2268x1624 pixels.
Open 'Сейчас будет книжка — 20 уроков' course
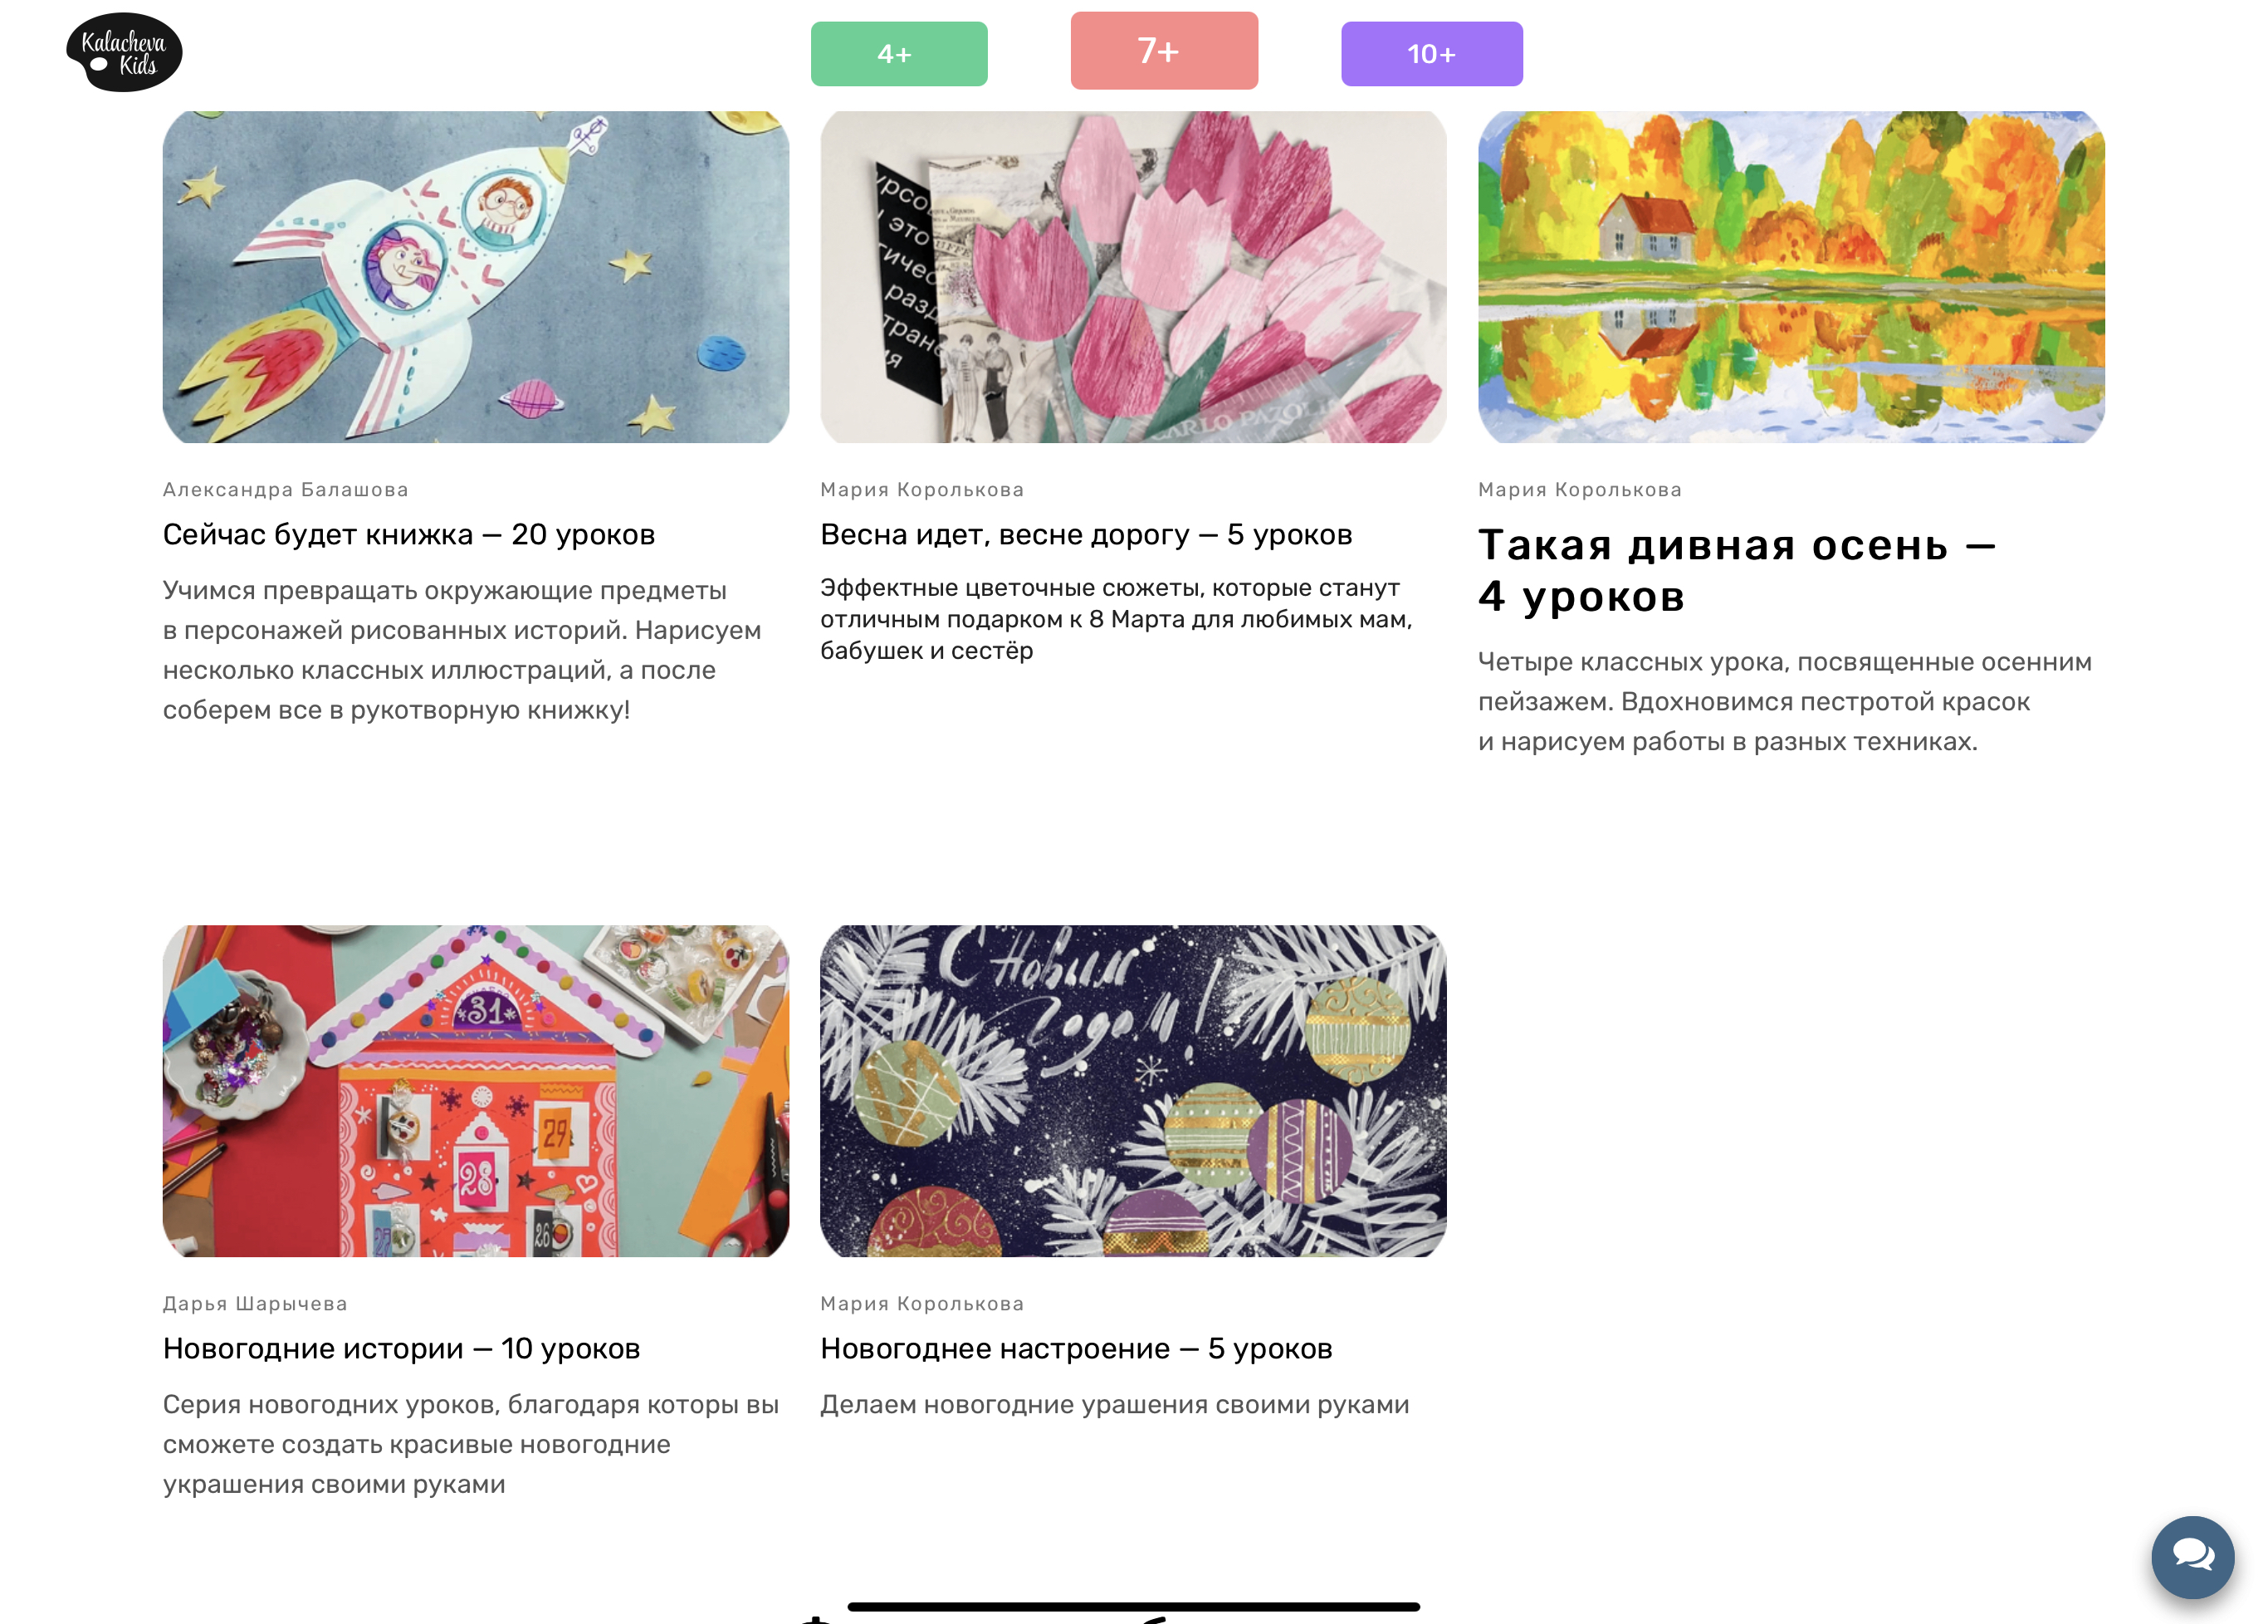tap(408, 534)
